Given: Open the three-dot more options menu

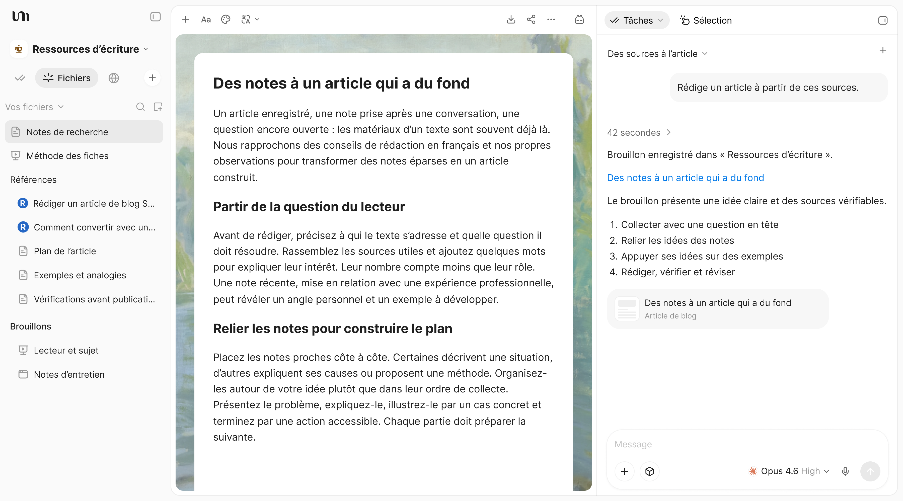Looking at the screenshot, I should click(551, 20).
